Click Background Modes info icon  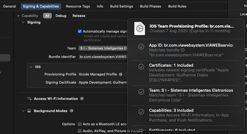[72, 111]
